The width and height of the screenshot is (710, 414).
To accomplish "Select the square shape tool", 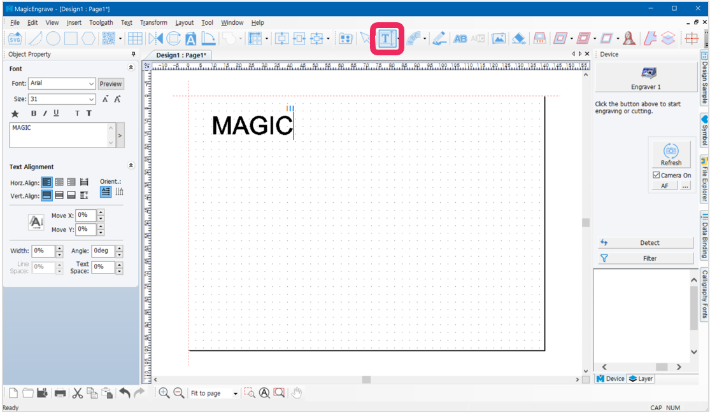I will tap(71, 39).
